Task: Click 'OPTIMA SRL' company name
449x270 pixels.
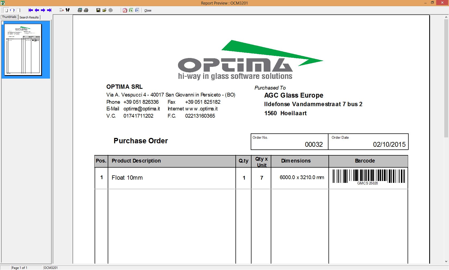Action: (x=125, y=87)
